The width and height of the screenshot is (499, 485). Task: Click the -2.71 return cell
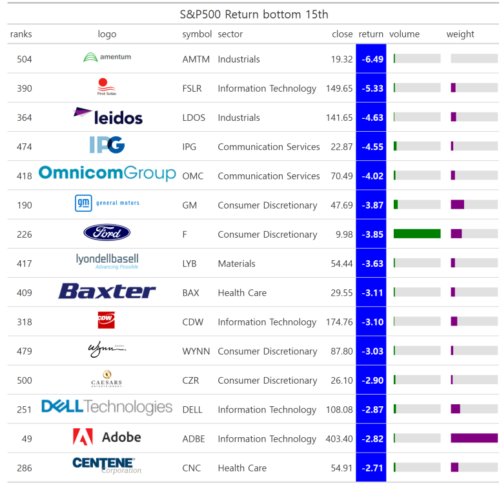[x=371, y=468]
